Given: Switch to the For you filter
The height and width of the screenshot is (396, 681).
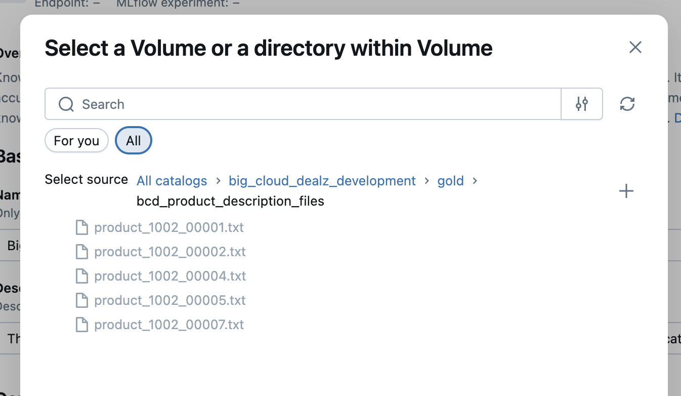Looking at the screenshot, I should click(x=76, y=141).
